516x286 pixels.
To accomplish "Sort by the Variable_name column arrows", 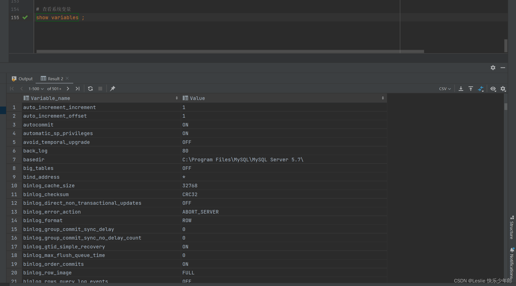I will (x=177, y=98).
